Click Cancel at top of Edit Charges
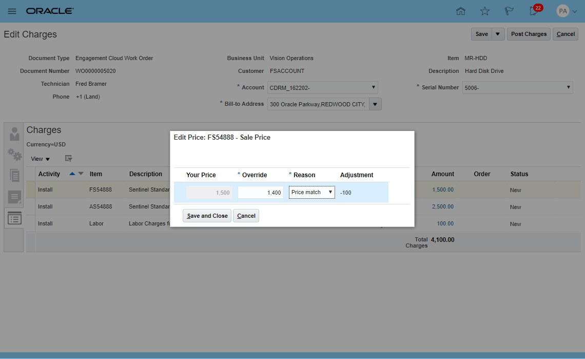This screenshot has width=585, height=359. (x=565, y=34)
